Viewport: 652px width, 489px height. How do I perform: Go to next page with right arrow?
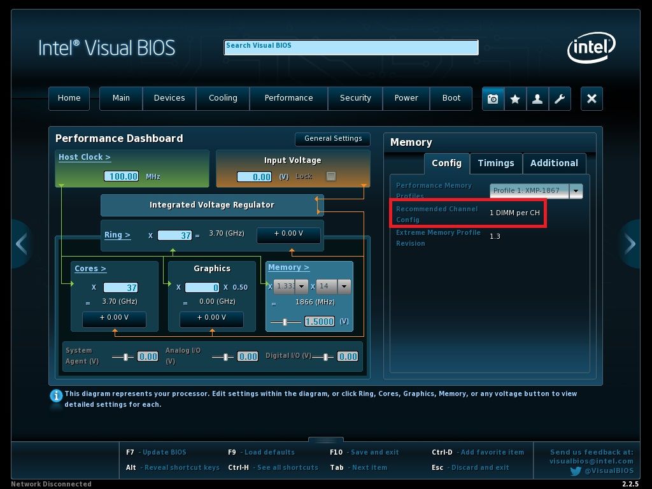point(630,244)
